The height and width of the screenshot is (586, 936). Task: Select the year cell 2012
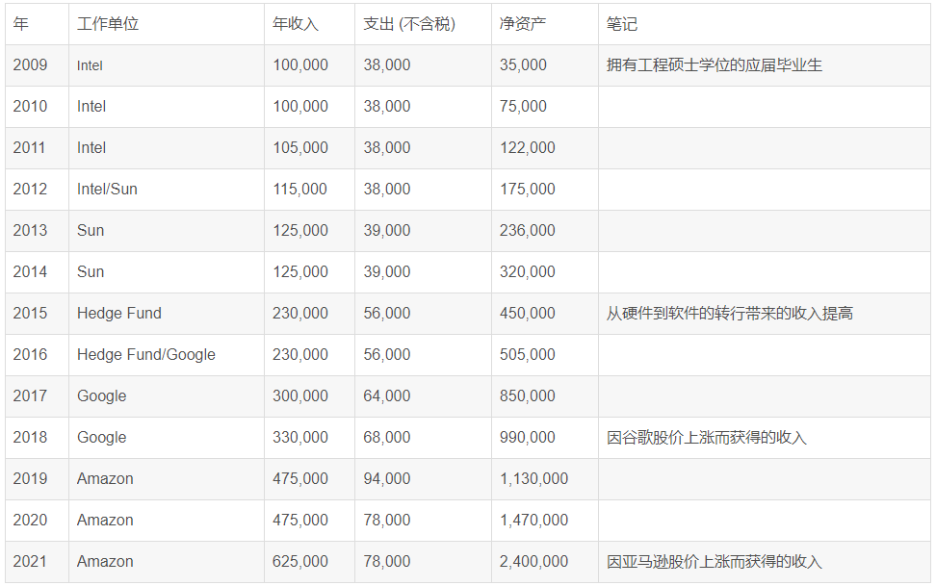point(31,190)
